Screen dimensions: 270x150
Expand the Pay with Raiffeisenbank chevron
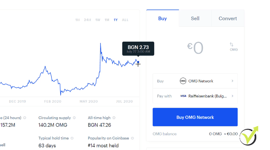[232, 96]
